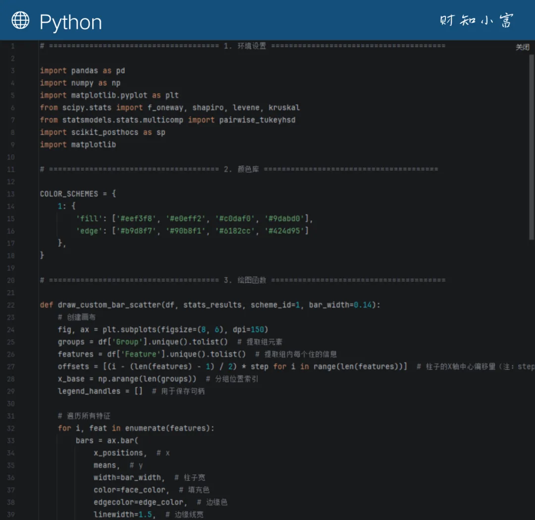Click 'import numpy as np' line
The height and width of the screenshot is (520, 535).
(x=80, y=83)
